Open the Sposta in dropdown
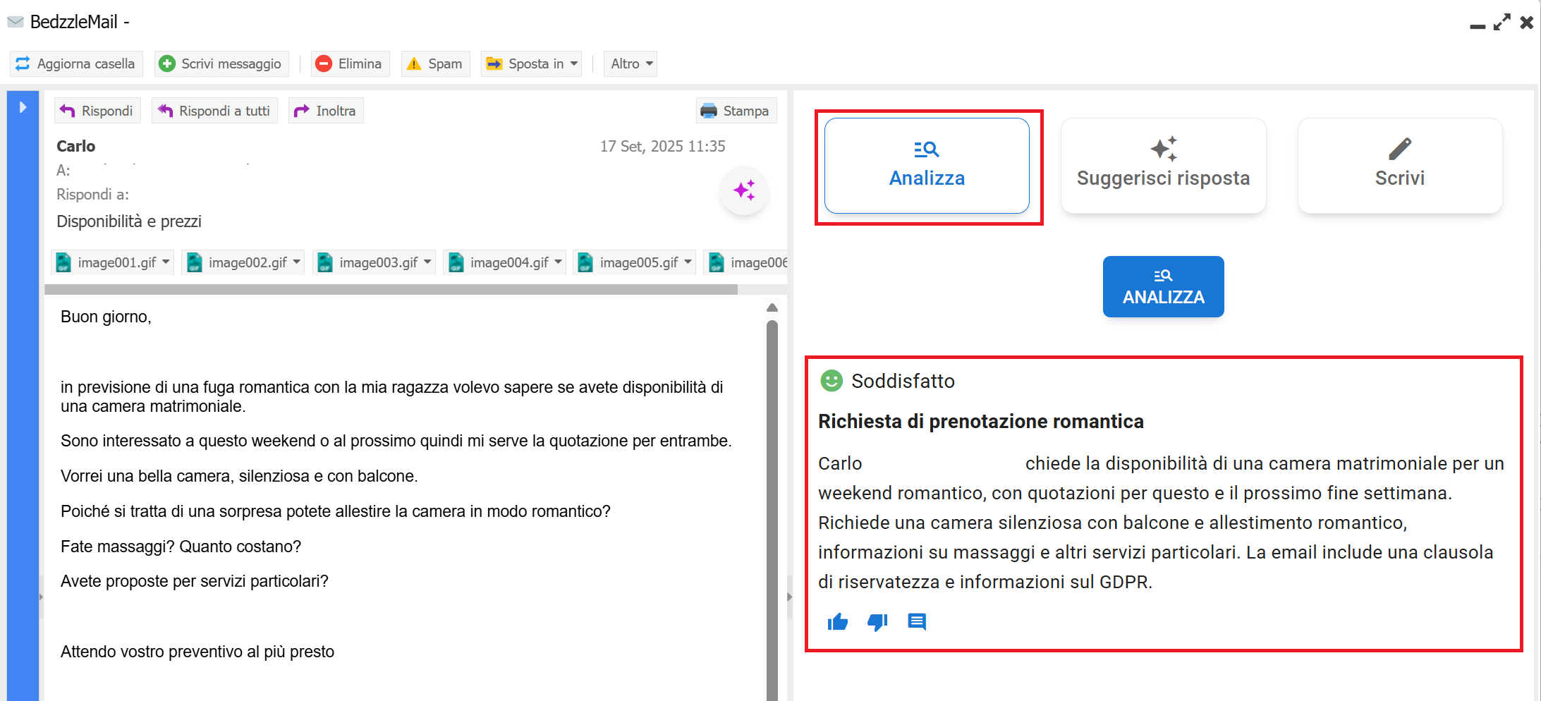Image resolution: width=1541 pixels, height=701 pixels. click(532, 63)
